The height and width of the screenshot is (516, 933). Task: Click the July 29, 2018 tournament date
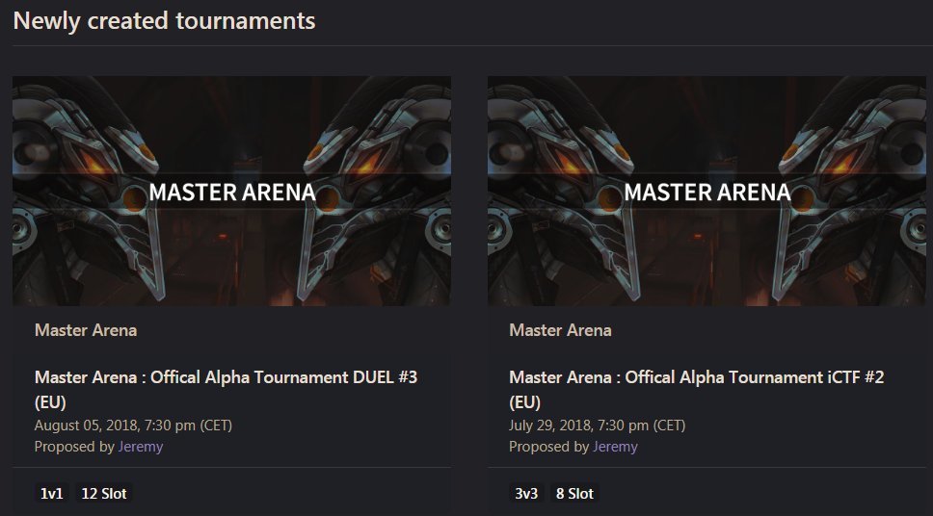(597, 425)
